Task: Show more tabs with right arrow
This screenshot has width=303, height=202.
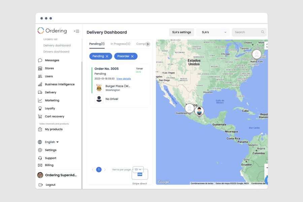Action: (148, 44)
